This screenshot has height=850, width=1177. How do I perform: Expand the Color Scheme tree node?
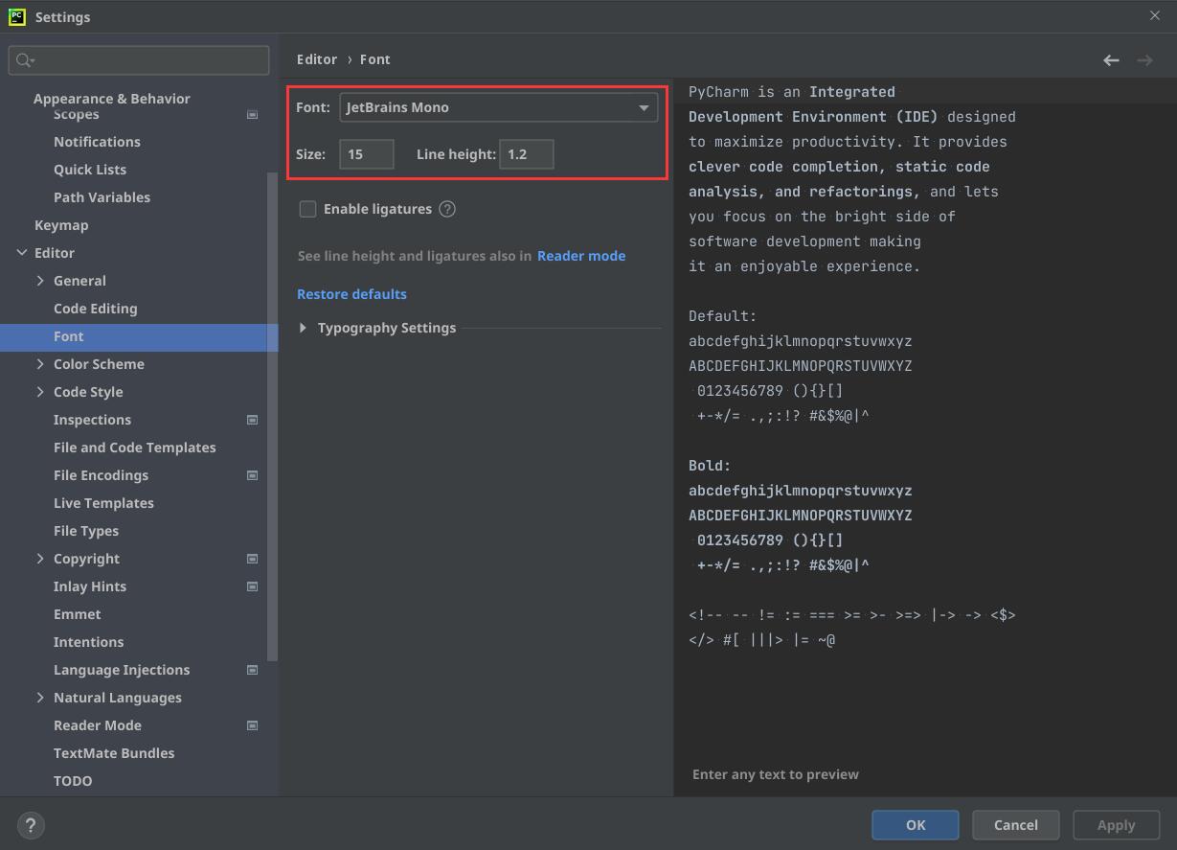40,364
